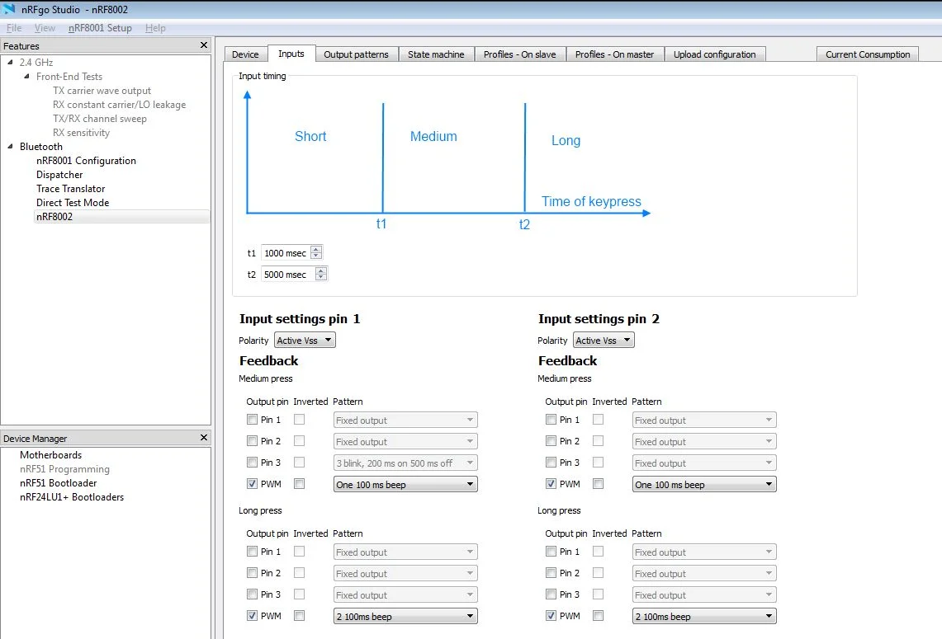Viewport: 942px width, 639px height.
Task: Uncheck pin 1 Medium press PWM output
Action: (x=252, y=484)
